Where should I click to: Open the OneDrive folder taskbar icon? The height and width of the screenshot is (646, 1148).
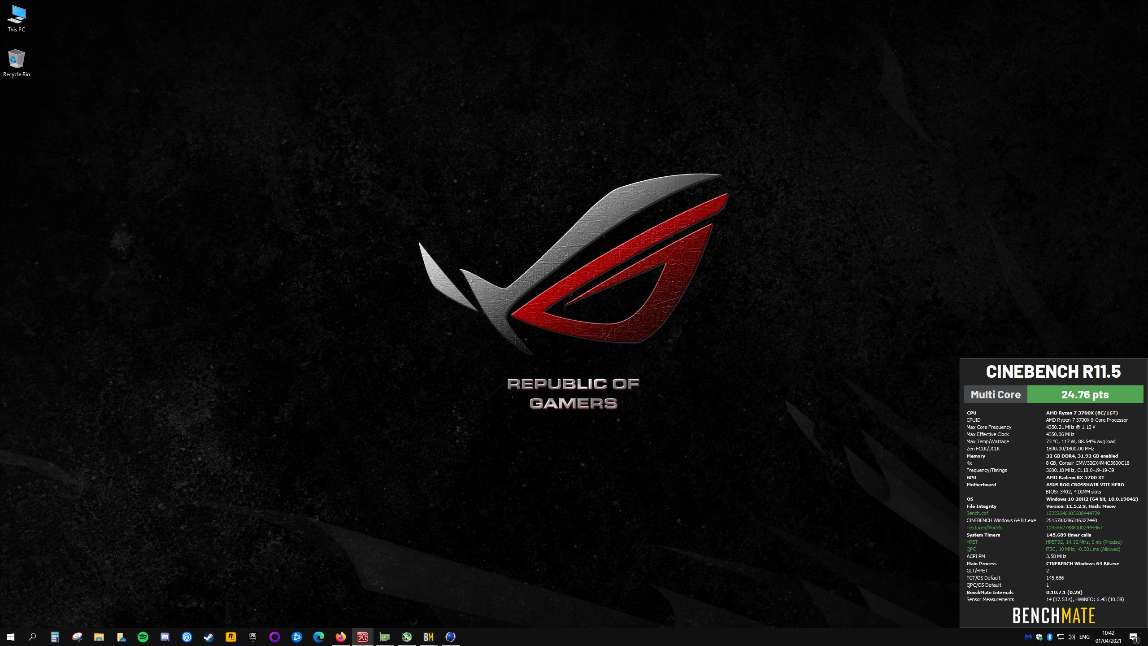[x=121, y=637]
